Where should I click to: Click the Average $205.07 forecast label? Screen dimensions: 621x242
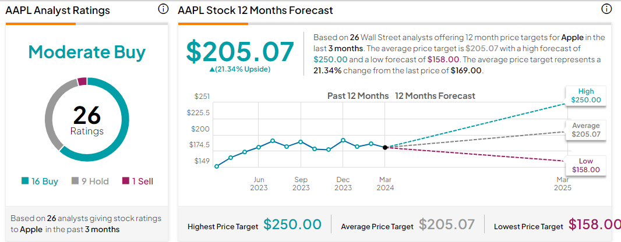585,130
